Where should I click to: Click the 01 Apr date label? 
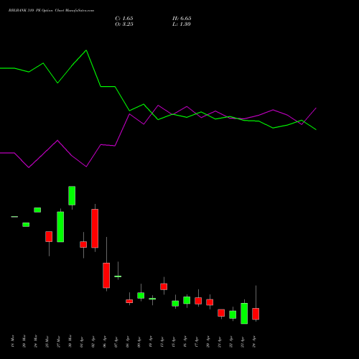point(82,341)
